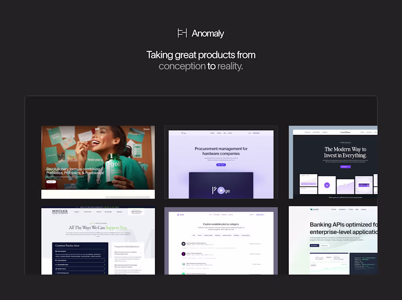Open the Resources dropdown in InvestNow navbar
The image size is (402, 300).
[x=369, y=132]
